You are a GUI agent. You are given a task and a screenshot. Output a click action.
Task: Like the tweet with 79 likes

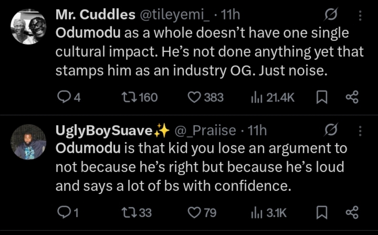pos(195,212)
